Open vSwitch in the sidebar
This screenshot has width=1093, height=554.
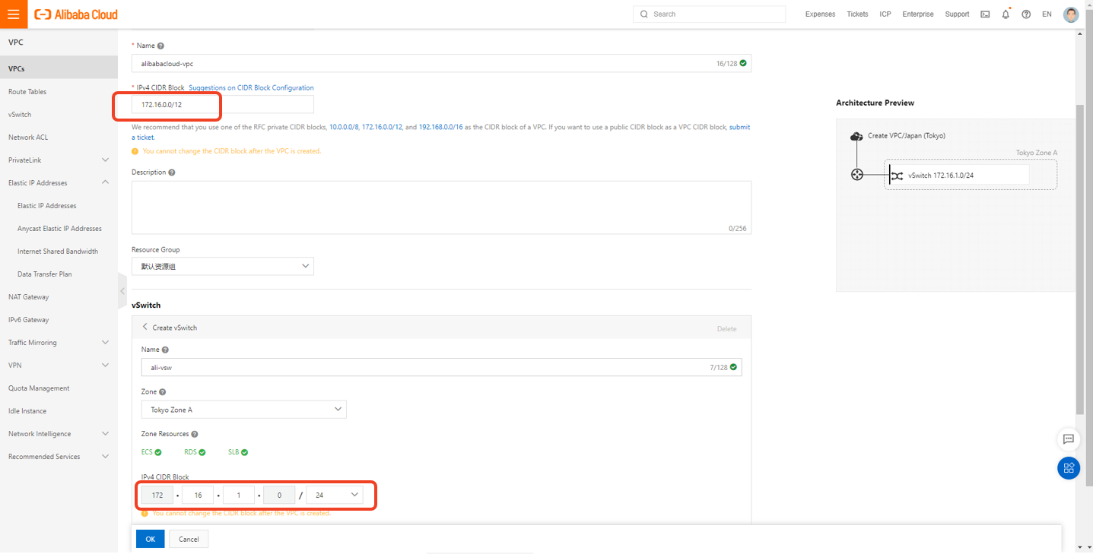[20, 114]
